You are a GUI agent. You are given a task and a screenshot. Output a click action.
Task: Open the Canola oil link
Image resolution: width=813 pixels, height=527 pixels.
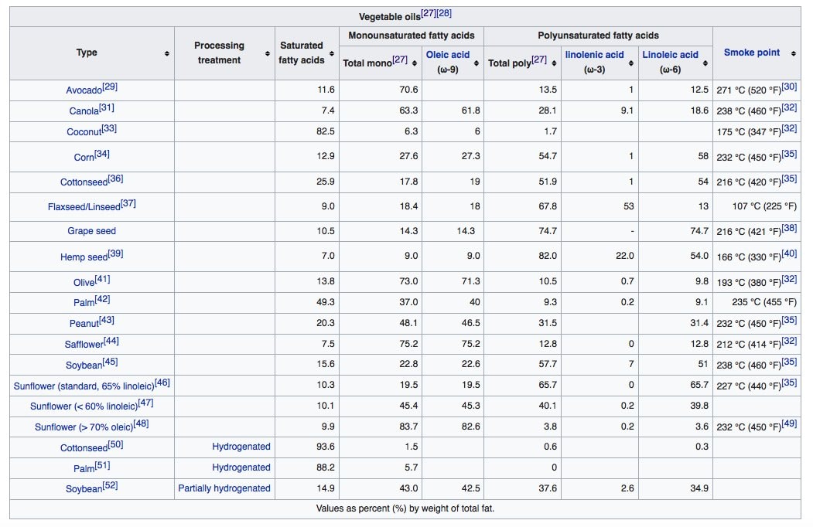[84, 111]
